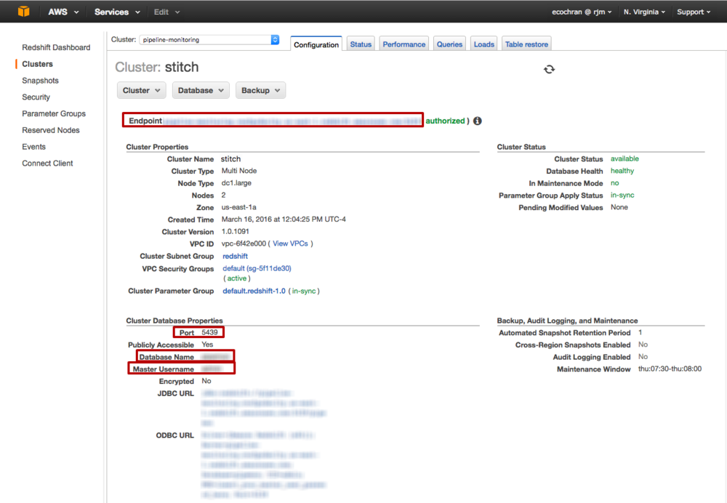Screen dimensions: 727x503
Task: Click the green authorized text
Action: [x=445, y=121]
